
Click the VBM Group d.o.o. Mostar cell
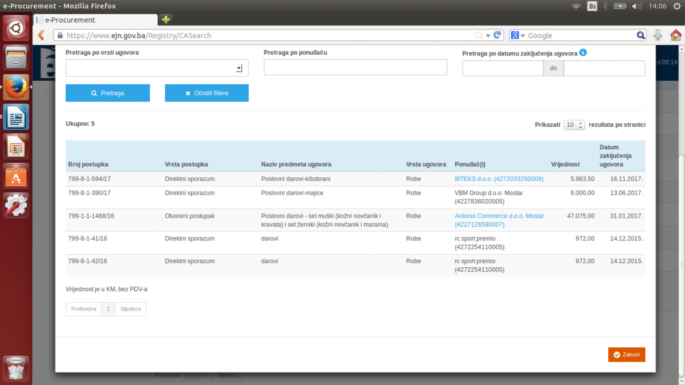point(488,197)
